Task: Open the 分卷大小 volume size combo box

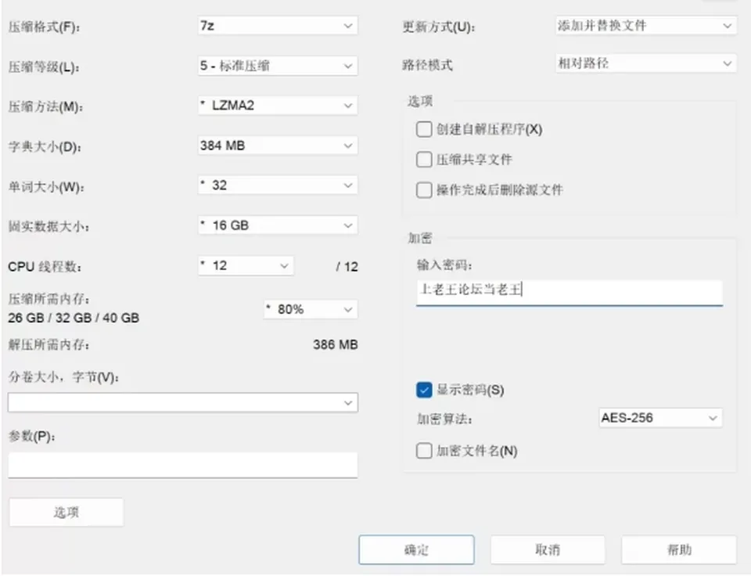Action: [182, 402]
